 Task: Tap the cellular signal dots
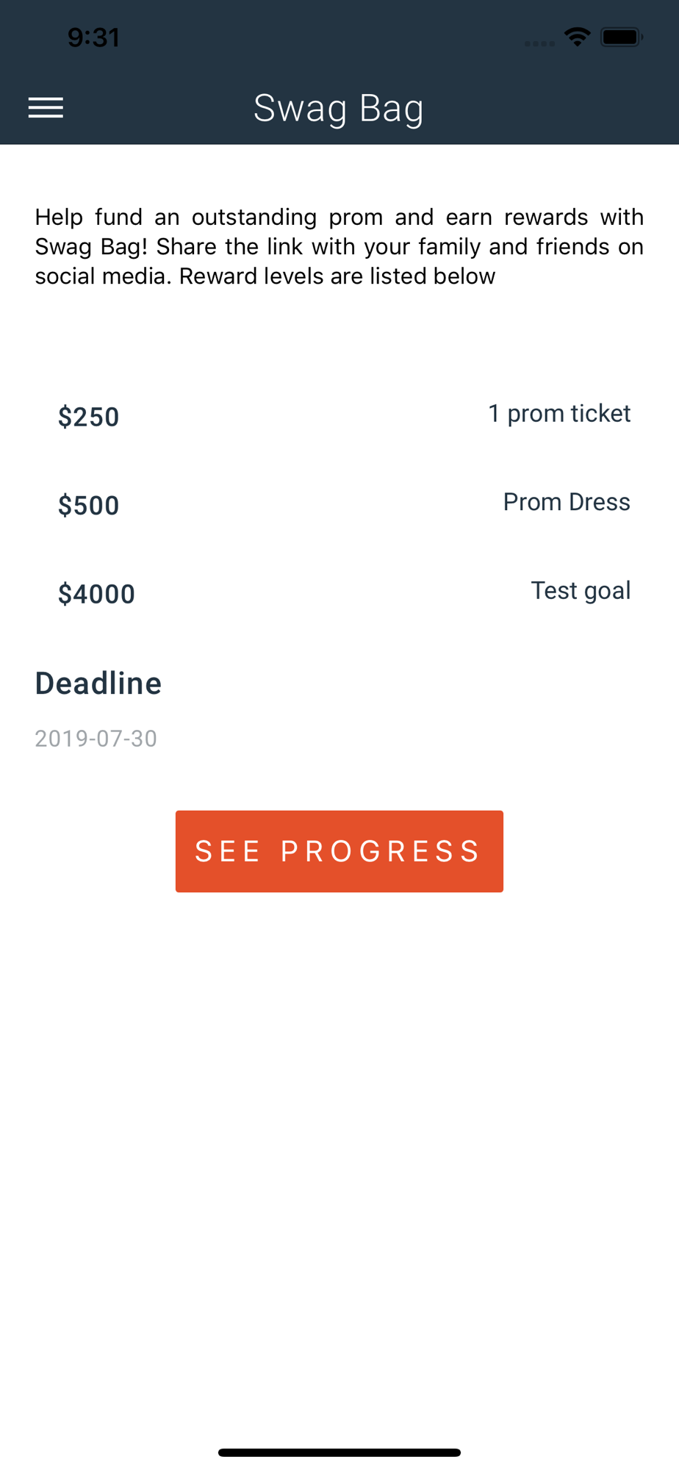click(539, 43)
